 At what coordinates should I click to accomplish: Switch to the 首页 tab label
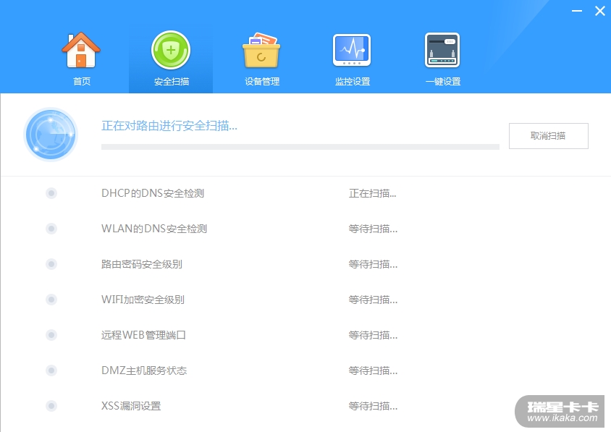[x=82, y=82]
